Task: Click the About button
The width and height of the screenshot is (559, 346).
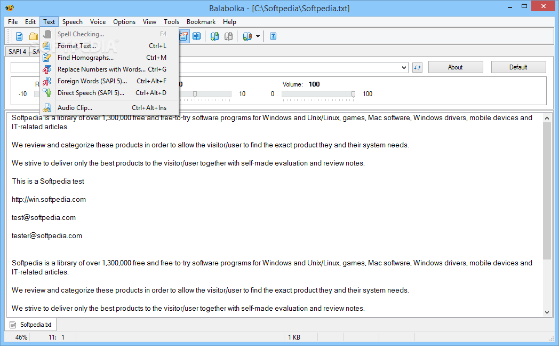Action: click(x=456, y=67)
